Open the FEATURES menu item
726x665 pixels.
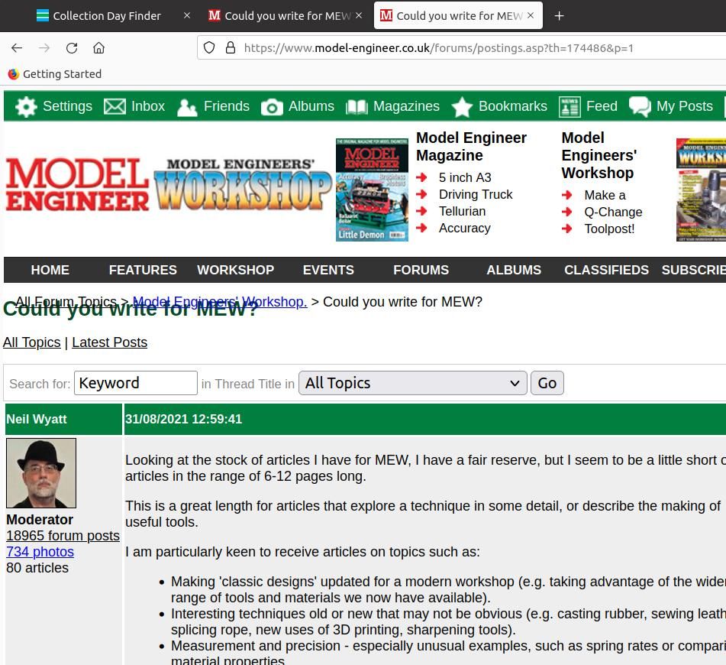click(x=143, y=270)
